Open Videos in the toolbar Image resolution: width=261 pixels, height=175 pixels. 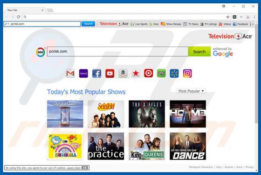pyautogui.click(x=225, y=24)
